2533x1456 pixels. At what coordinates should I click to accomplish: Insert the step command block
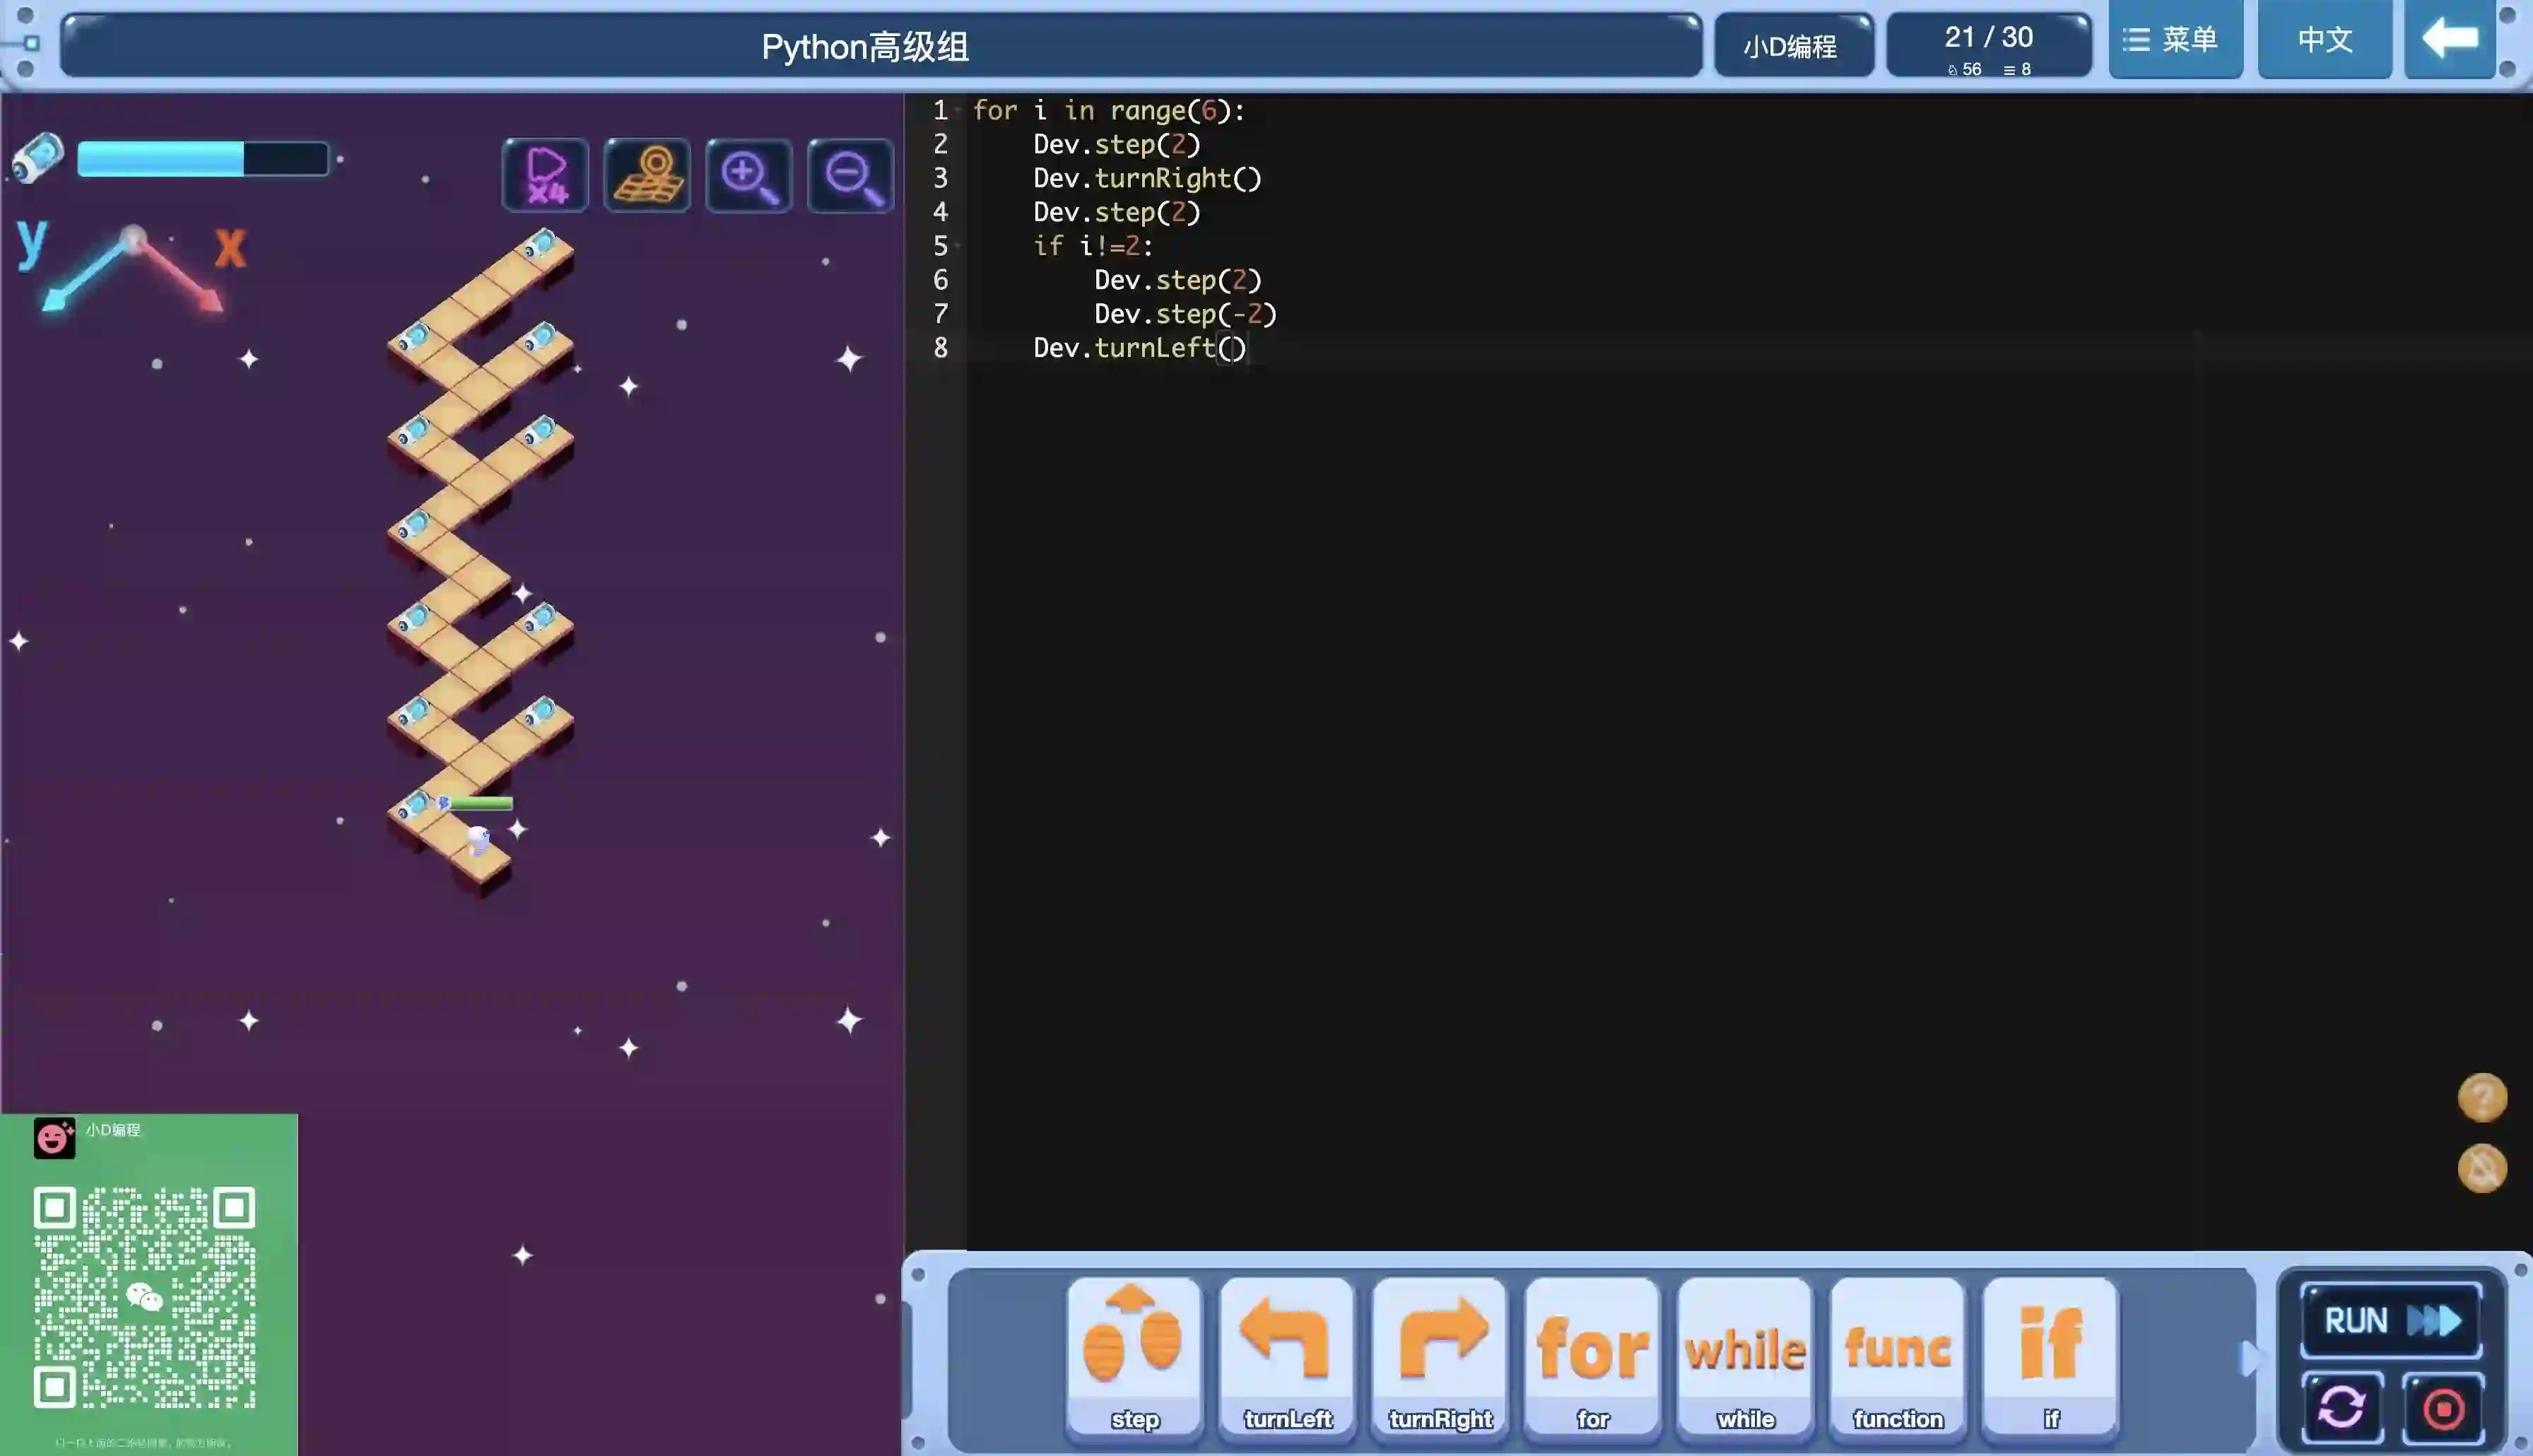(x=1134, y=1355)
